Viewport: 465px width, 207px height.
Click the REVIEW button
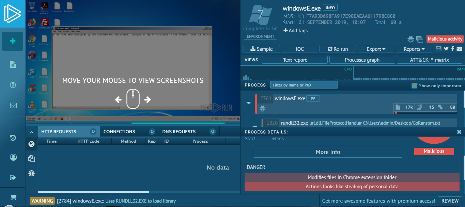pos(450,201)
